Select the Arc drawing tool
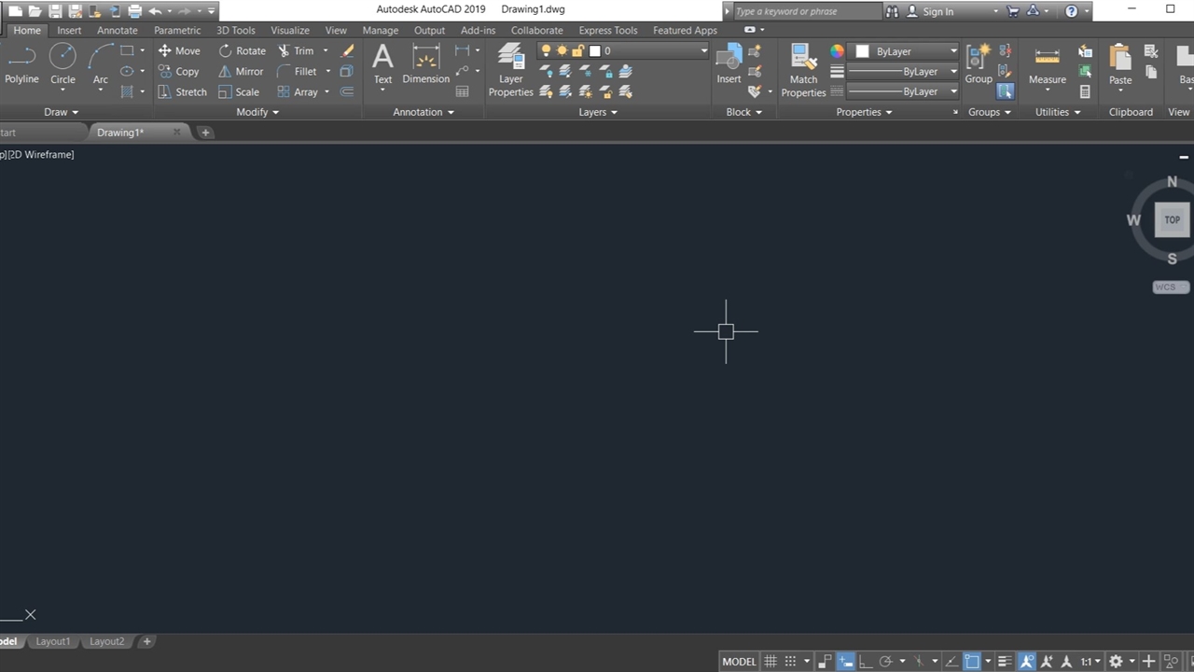Screen dimensions: 1194x672 tap(101, 63)
